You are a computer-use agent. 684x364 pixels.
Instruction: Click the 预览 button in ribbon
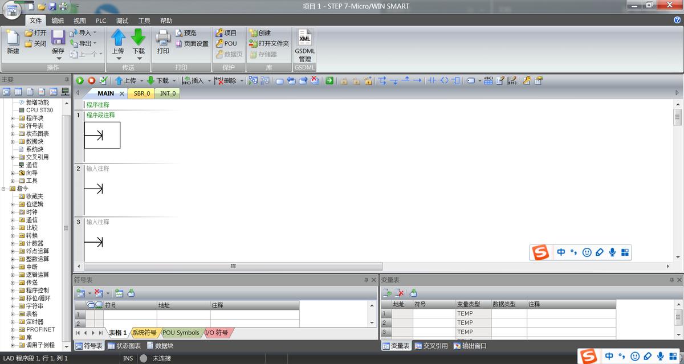(186, 33)
